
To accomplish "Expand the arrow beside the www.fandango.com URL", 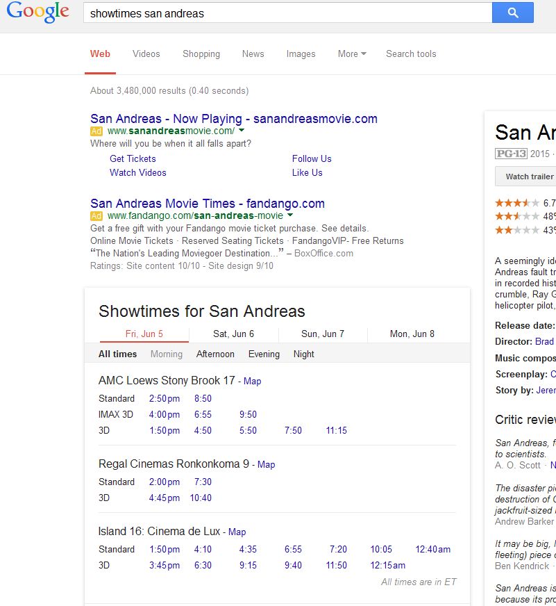I will pos(290,215).
